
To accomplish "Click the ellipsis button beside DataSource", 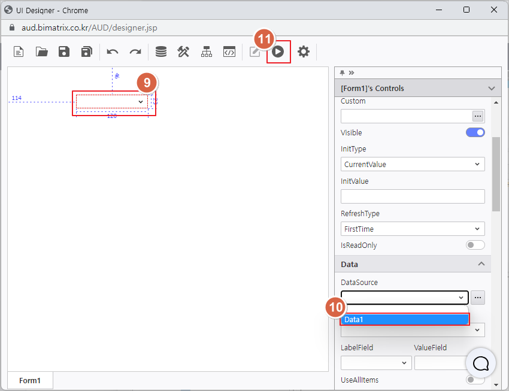I will pos(478,297).
